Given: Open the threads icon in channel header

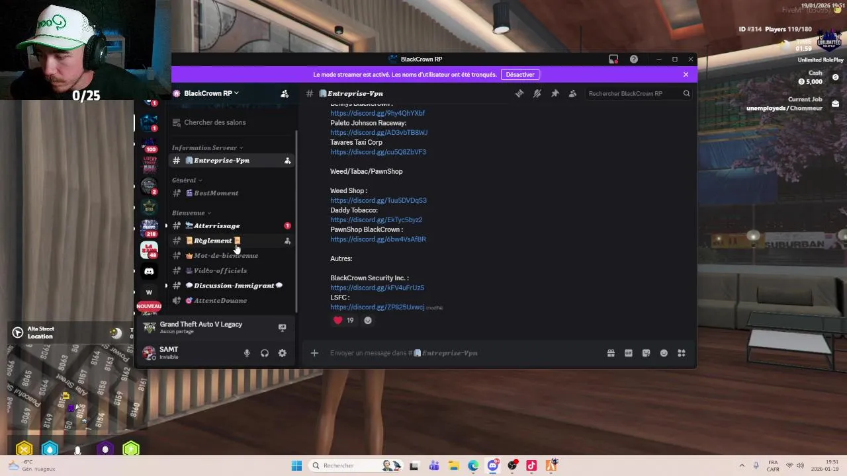Looking at the screenshot, I should coord(519,94).
